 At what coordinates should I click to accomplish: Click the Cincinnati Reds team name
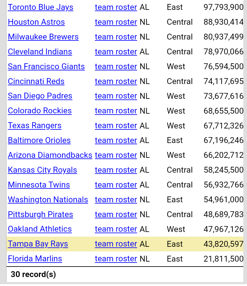coord(36,81)
